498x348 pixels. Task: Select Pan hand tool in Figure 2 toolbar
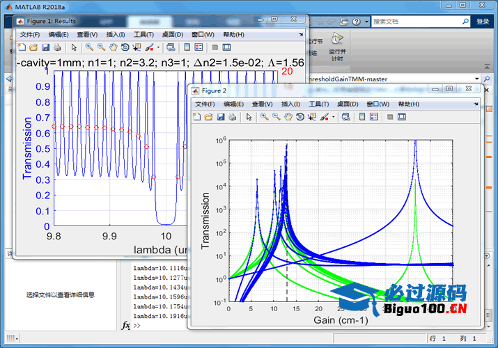point(288,117)
